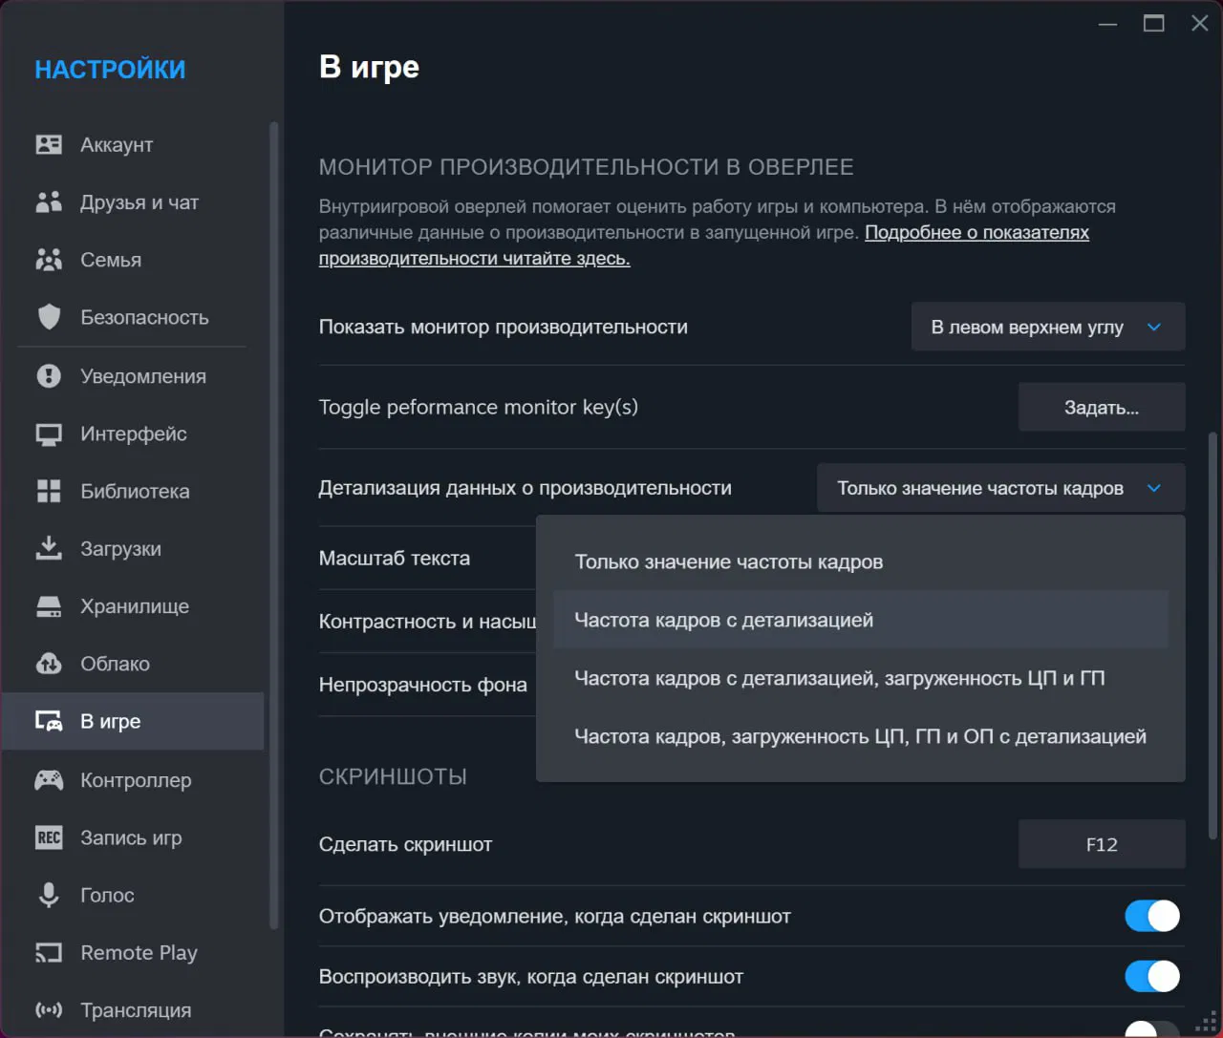Open Friends and Chat people icon

pyautogui.click(x=49, y=201)
